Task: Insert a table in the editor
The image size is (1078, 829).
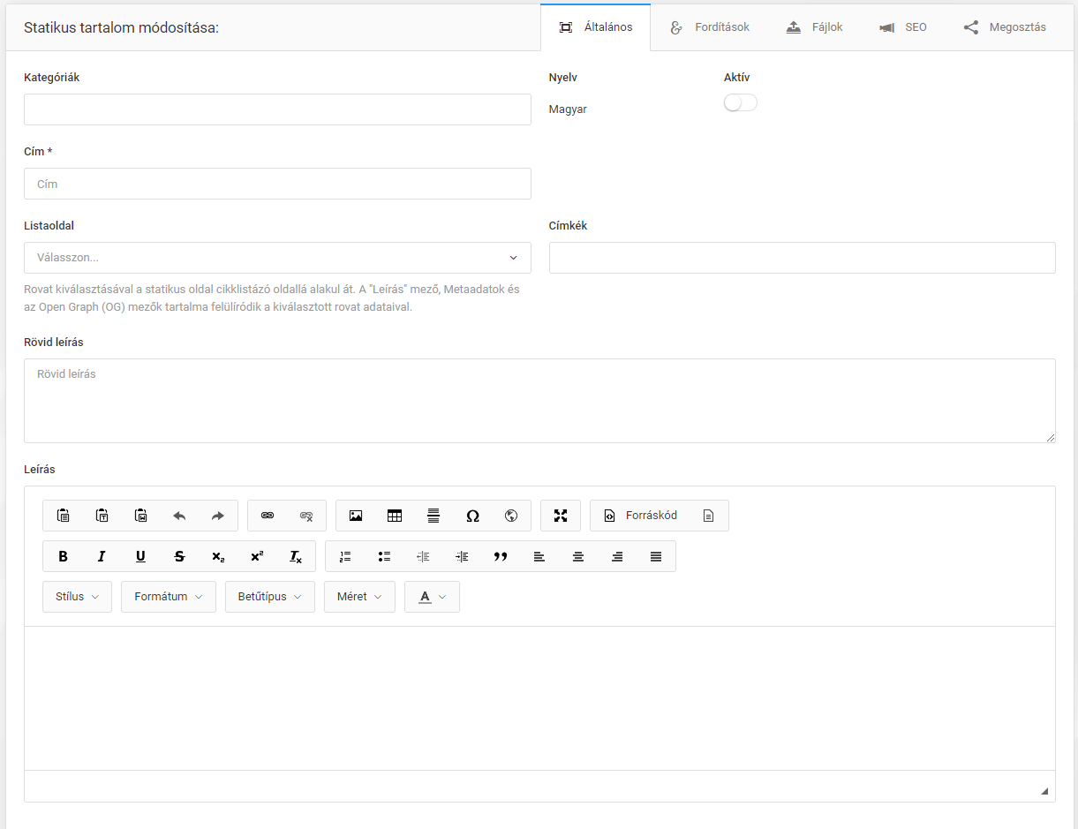Action: click(x=395, y=516)
